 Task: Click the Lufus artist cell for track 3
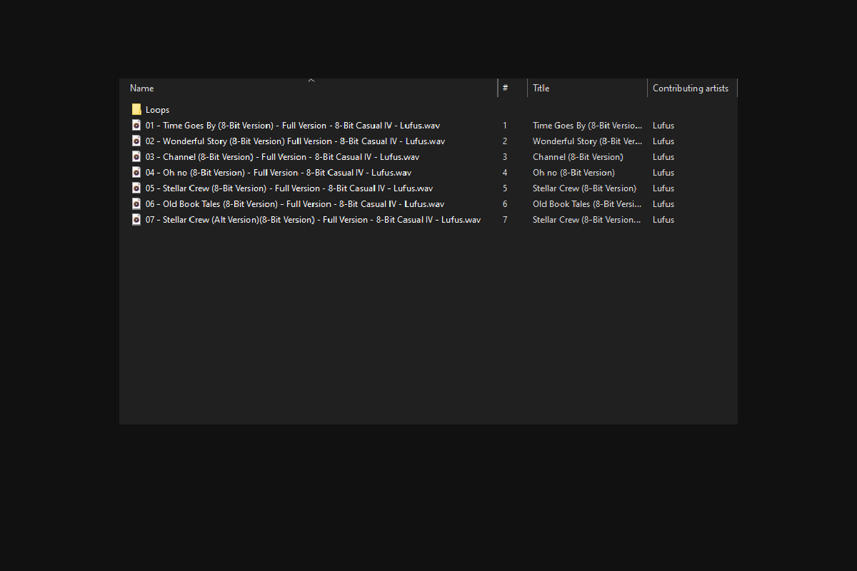[663, 157]
